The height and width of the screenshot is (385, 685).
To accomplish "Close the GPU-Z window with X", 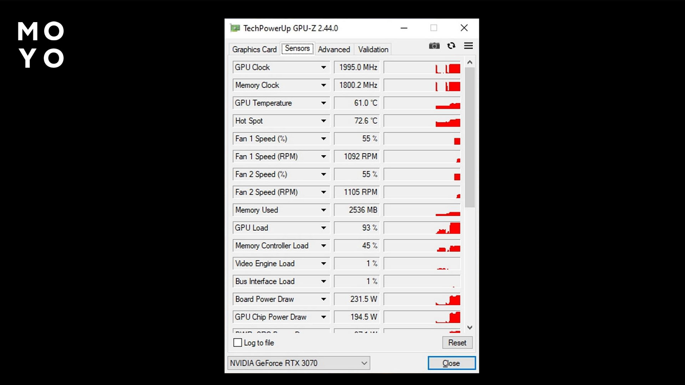I will (x=464, y=28).
